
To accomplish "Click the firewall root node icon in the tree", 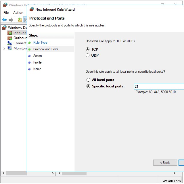I will [x=5, y=28].
